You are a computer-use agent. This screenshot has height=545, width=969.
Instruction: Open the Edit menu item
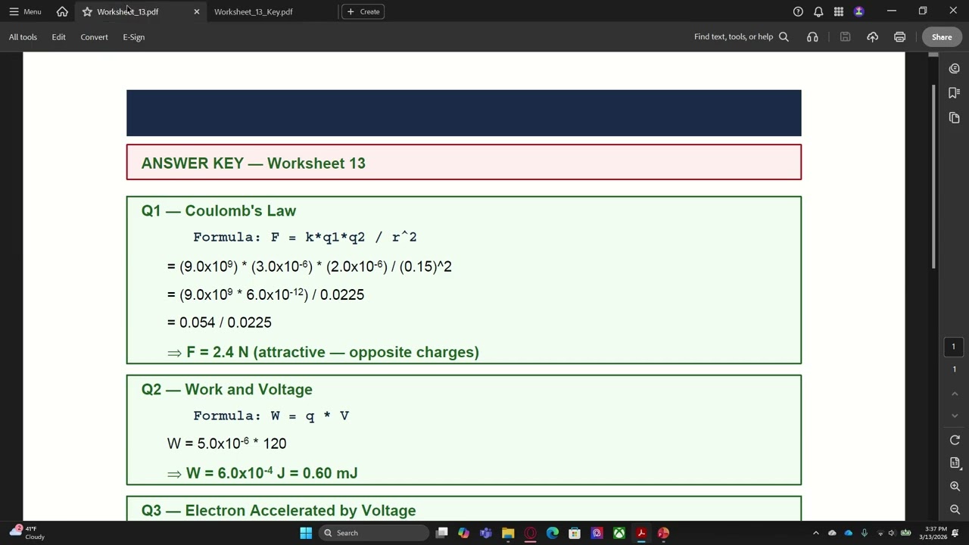58,37
